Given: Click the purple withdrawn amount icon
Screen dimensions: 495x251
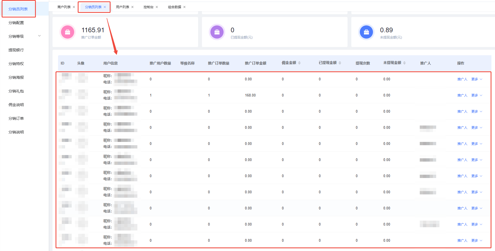Looking at the screenshot, I should point(217,32).
